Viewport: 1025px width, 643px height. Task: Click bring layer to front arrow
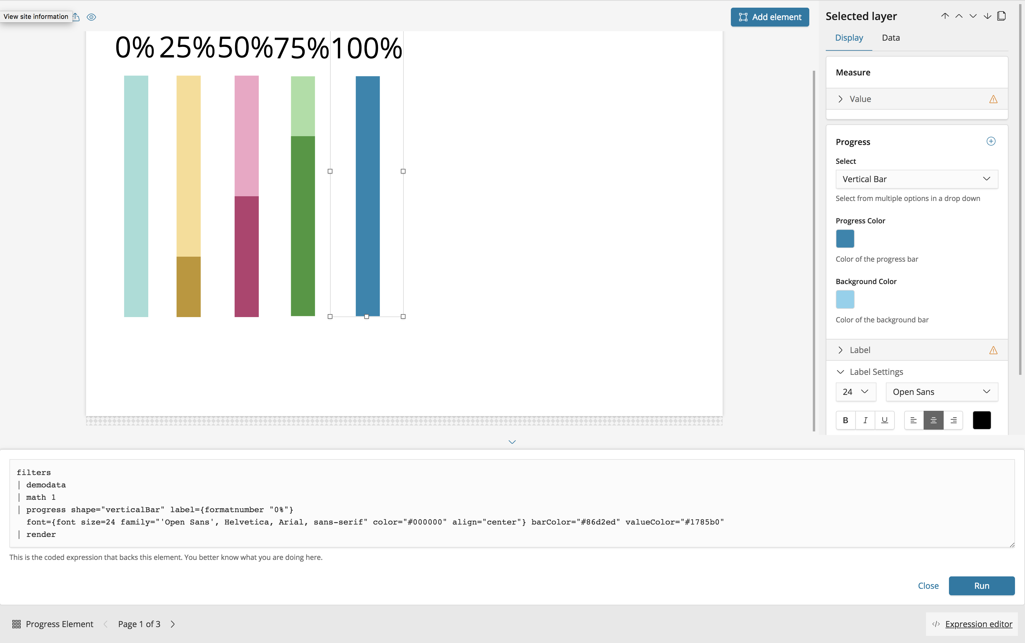pyautogui.click(x=945, y=16)
